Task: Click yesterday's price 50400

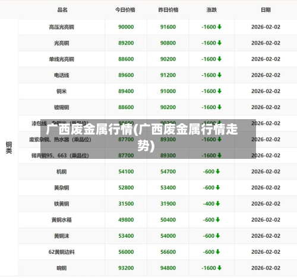Action: [168, 220]
